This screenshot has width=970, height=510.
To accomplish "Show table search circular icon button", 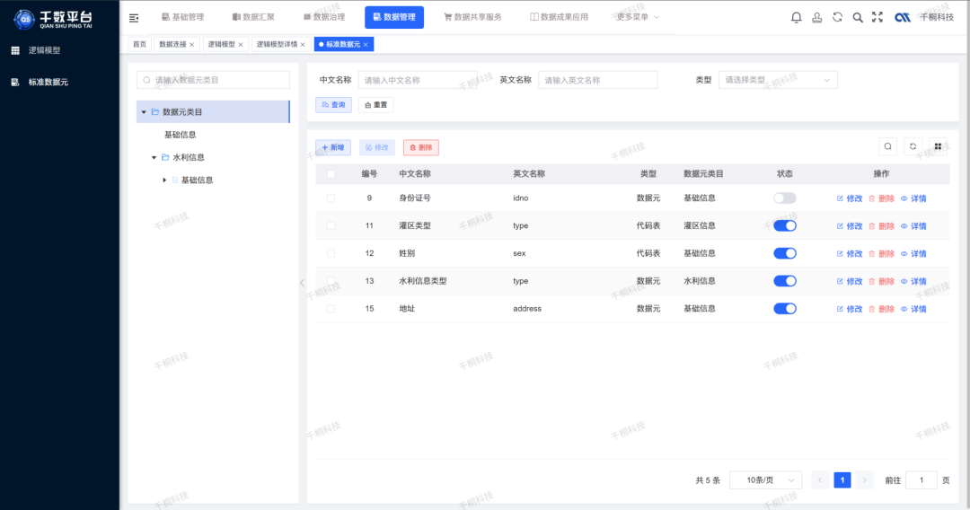I will pyautogui.click(x=887, y=146).
